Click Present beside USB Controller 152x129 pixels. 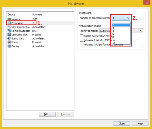pos(36,35)
